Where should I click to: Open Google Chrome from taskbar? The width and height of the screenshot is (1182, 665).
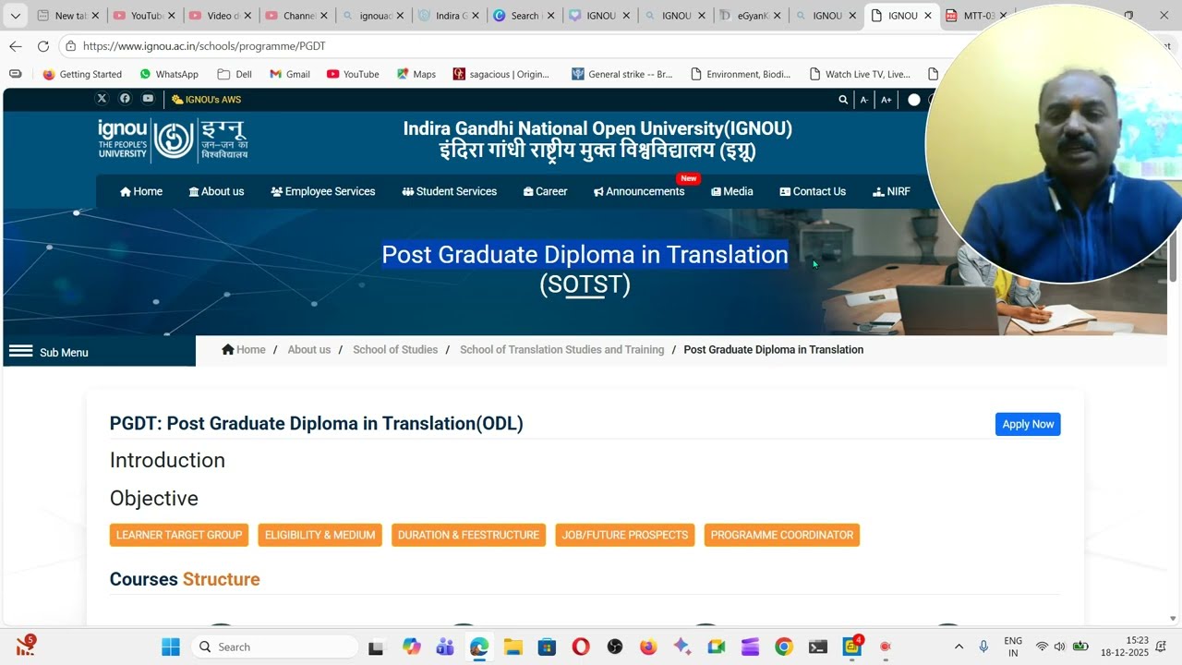click(x=784, y=647)
